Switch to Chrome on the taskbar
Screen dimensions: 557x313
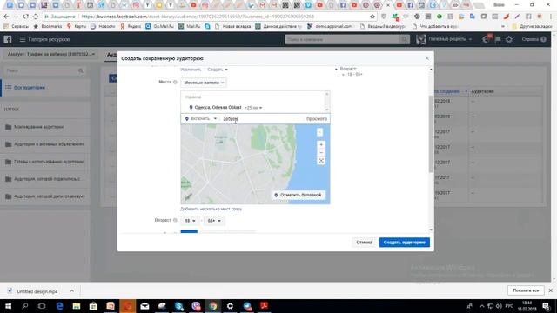(212, 306)
